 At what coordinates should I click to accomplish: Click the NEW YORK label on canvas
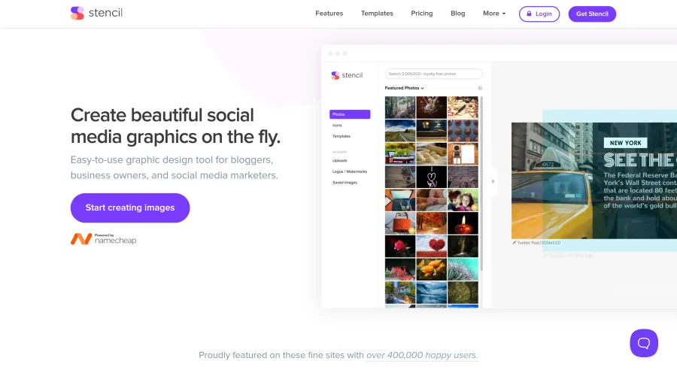(x=625, y=143)
